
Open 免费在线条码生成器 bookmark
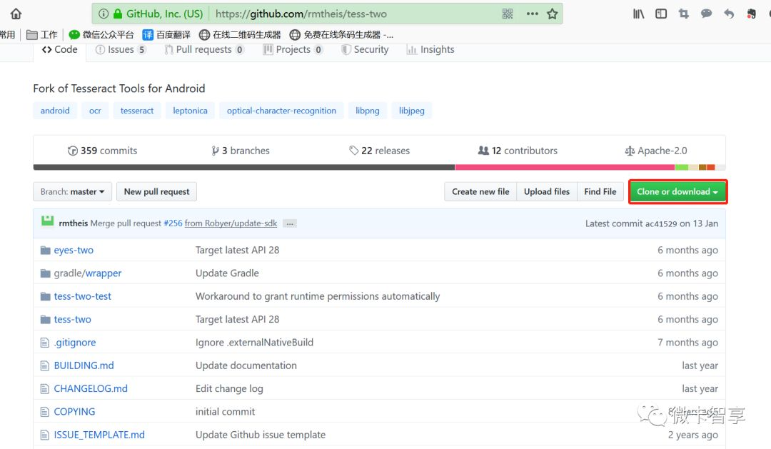(x=341, y=34)
